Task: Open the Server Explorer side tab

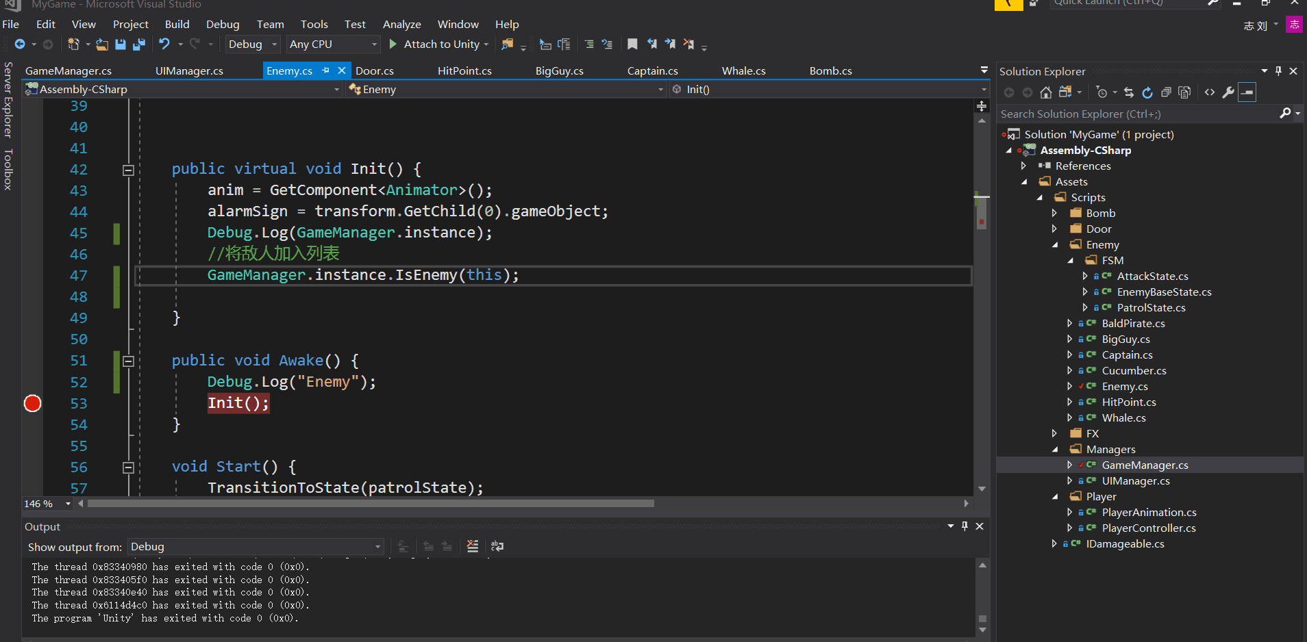Action: coord(8,100)
